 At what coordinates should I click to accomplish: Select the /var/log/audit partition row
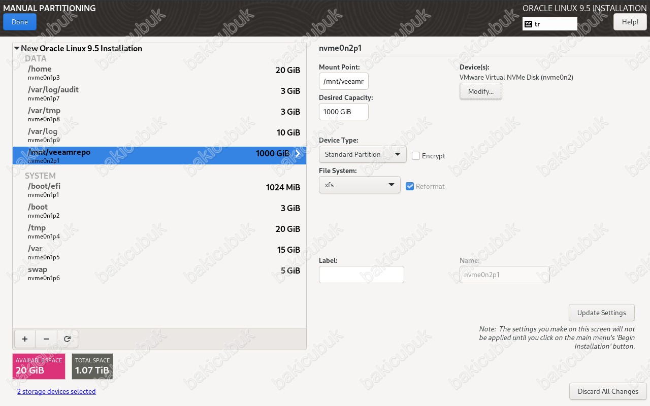click(x=159, y=93)
